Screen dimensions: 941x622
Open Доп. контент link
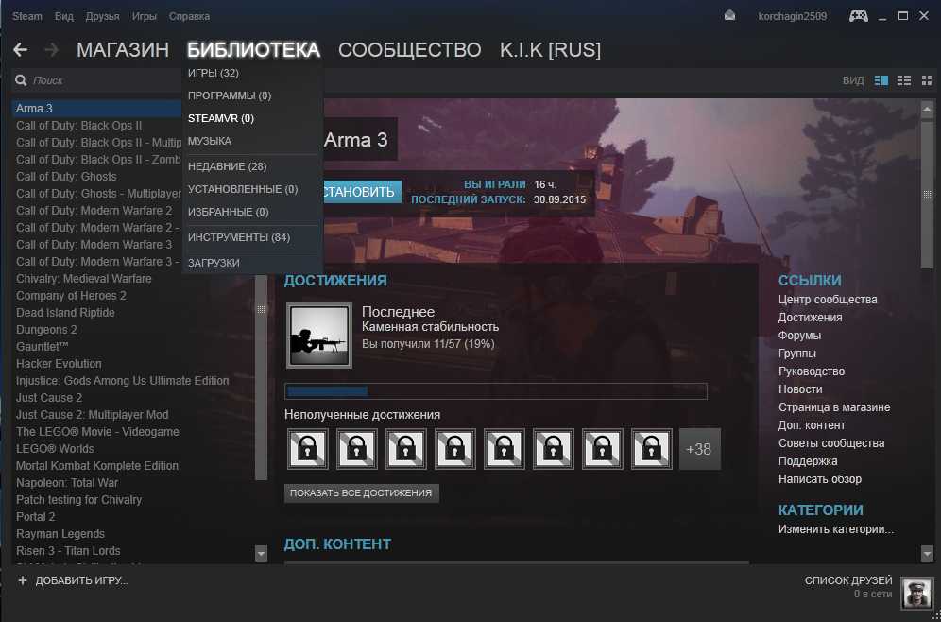(x=812, y=425)
